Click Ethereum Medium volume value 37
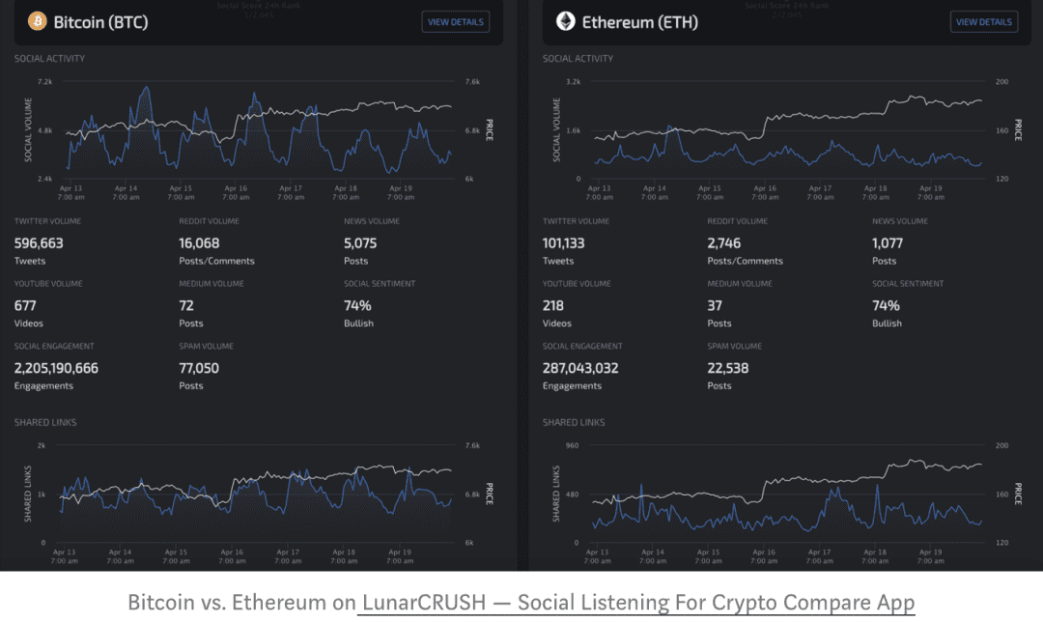 pos(715,306)
